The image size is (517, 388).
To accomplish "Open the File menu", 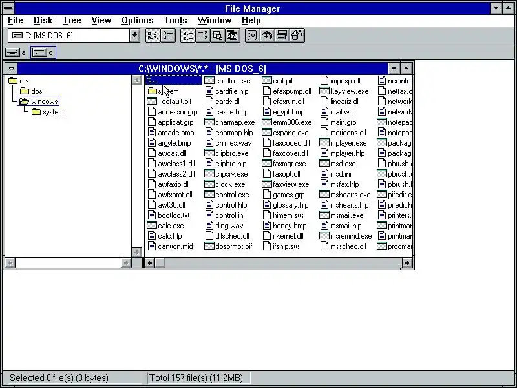I will pos(15,21).
